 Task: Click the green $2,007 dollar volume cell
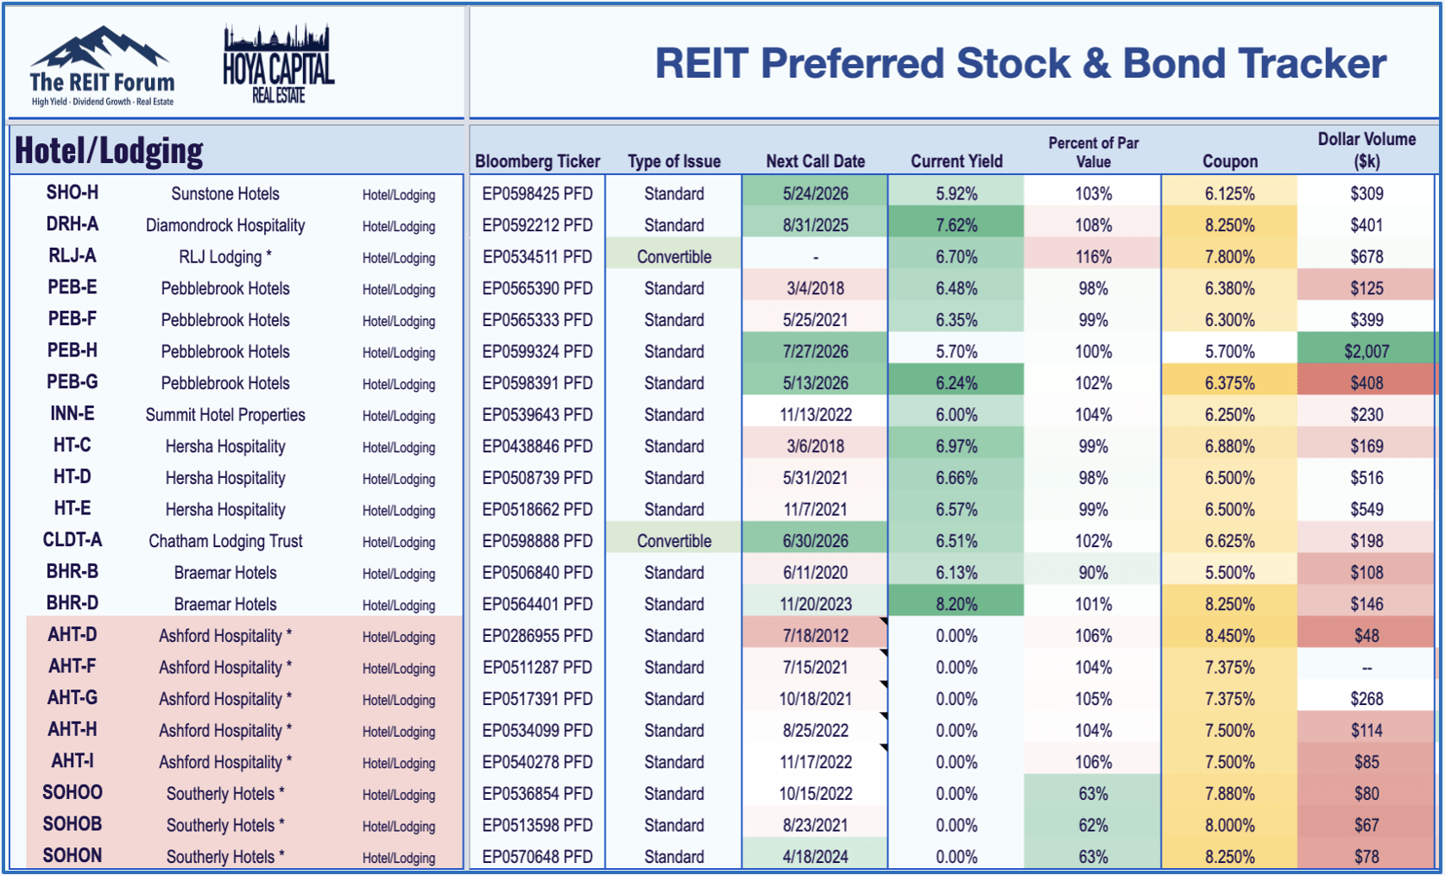click(x=1366, y=351)
